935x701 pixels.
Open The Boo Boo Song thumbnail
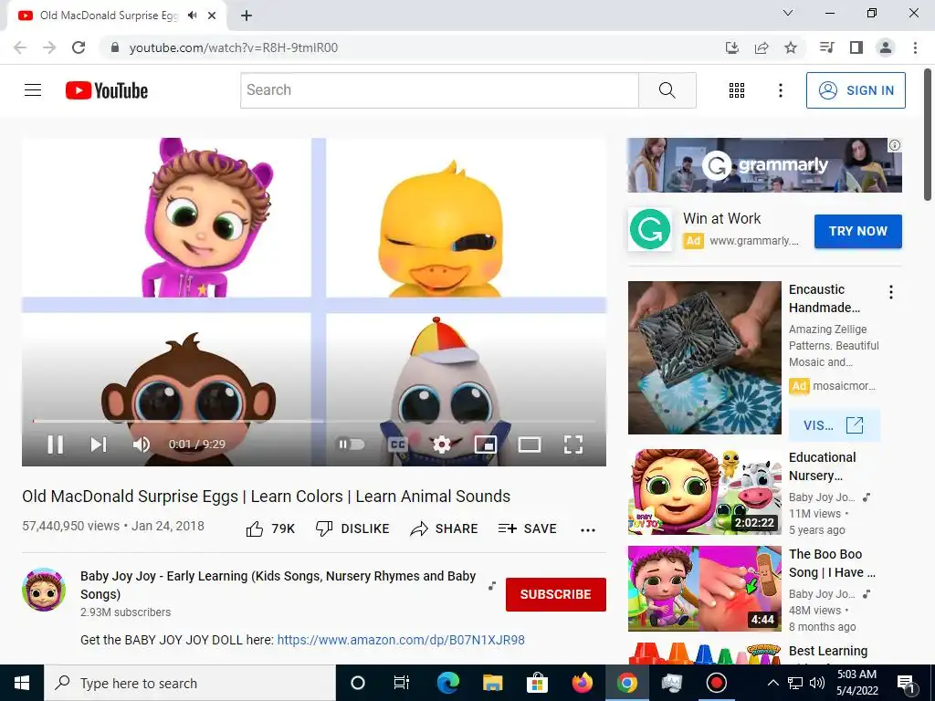tap(704, 589)
